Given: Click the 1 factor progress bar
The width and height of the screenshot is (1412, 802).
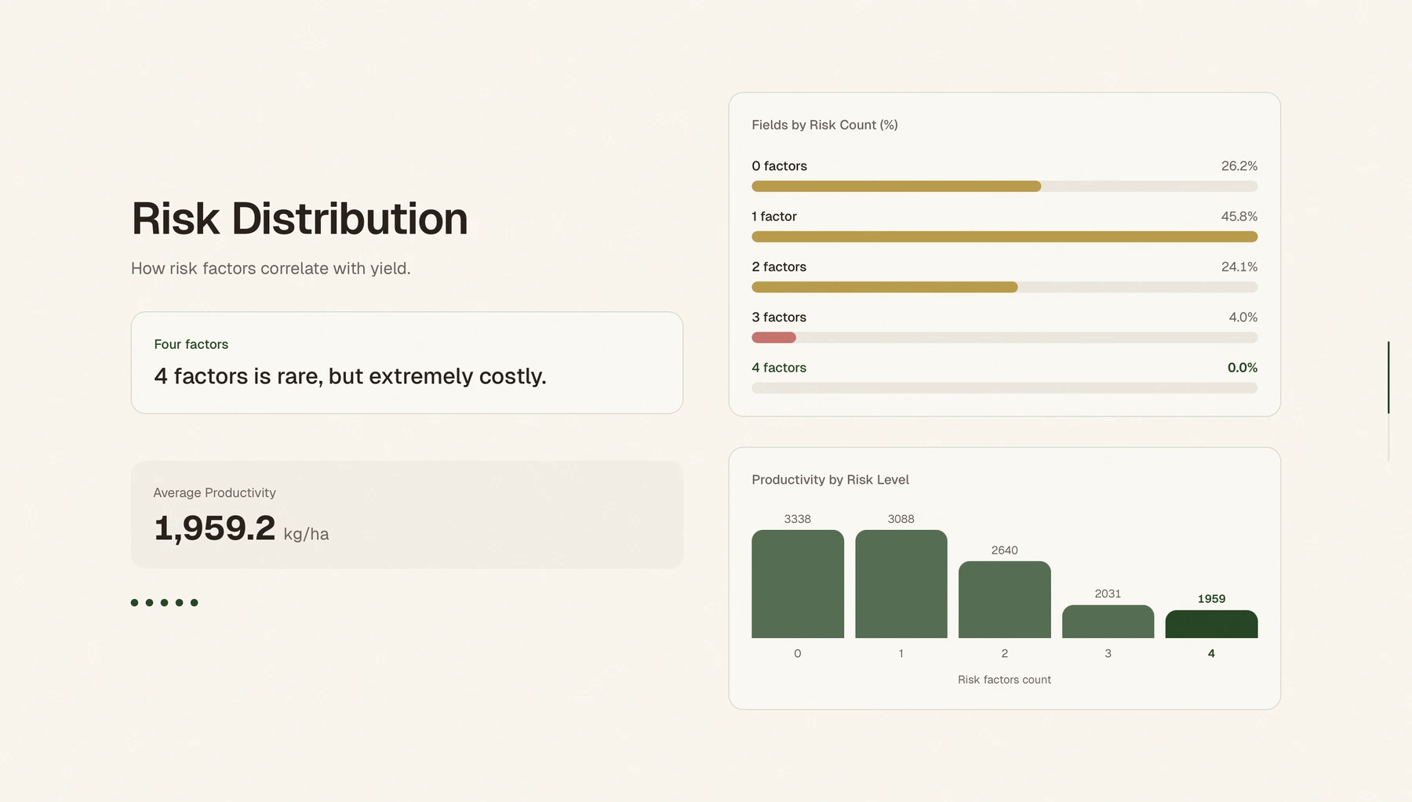Looking at the screenshot, I should [x=1004, y=237].
